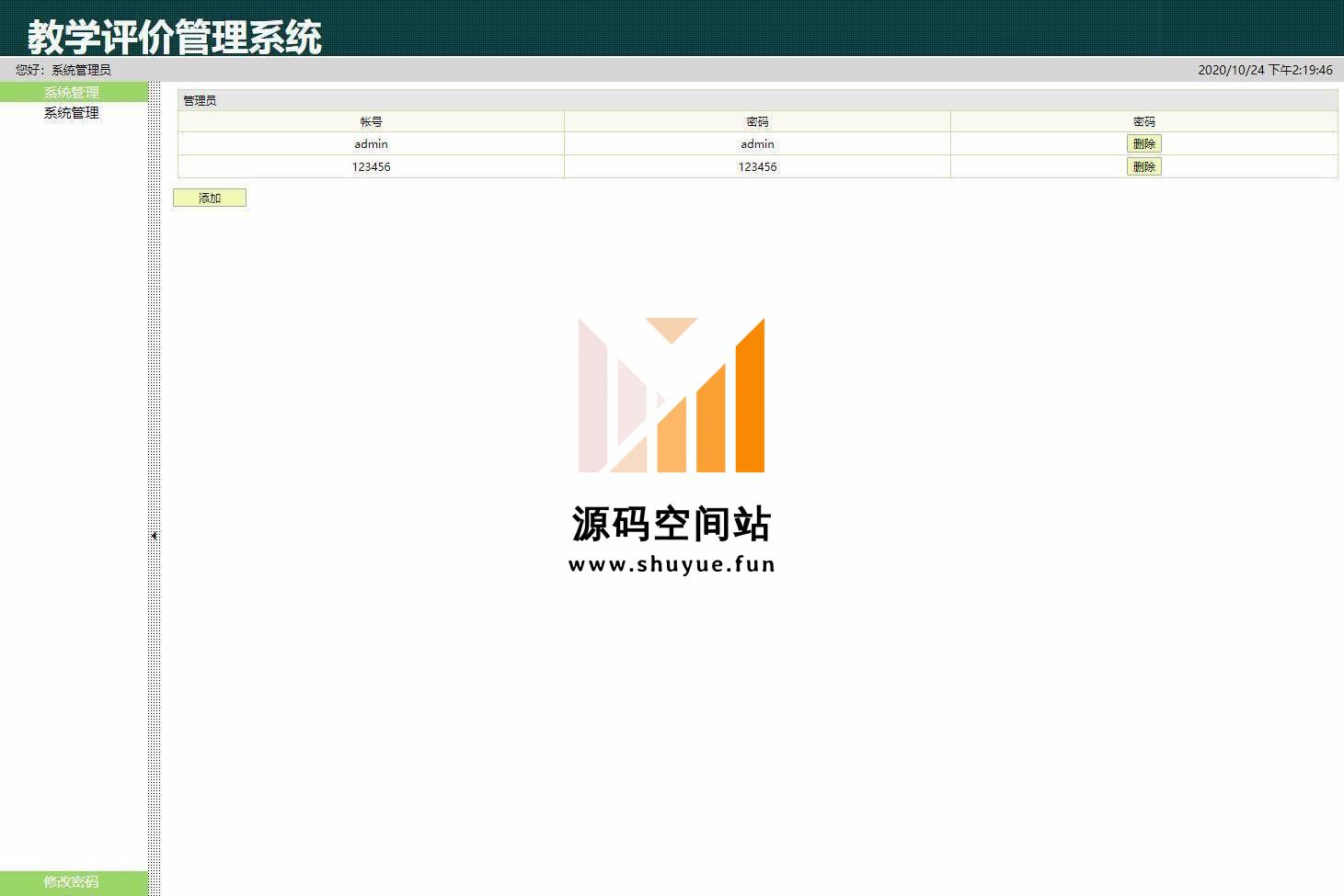Click the 添加 add button
The width and height of the screenshot is (1344, 896).
point(210,198)
